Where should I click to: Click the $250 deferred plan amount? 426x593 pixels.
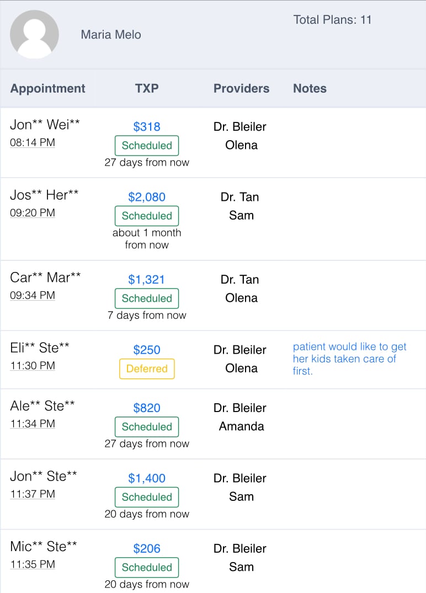click(147, 350)
